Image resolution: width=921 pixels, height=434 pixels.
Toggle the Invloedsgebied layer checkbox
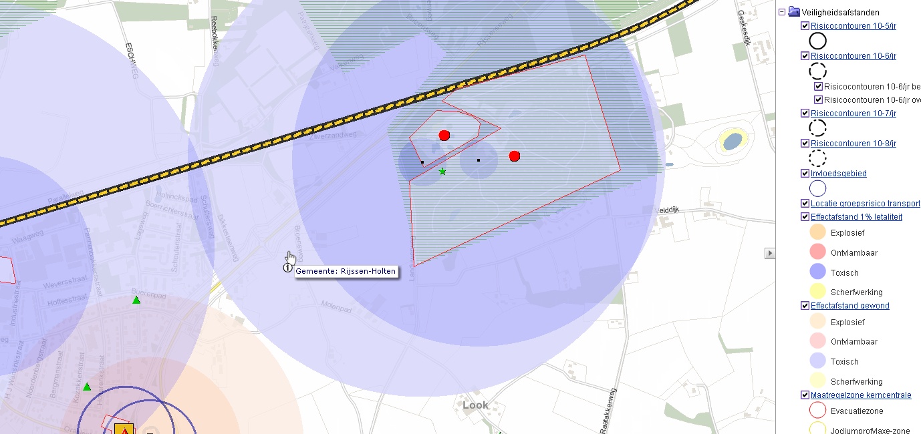click(805, 174)
